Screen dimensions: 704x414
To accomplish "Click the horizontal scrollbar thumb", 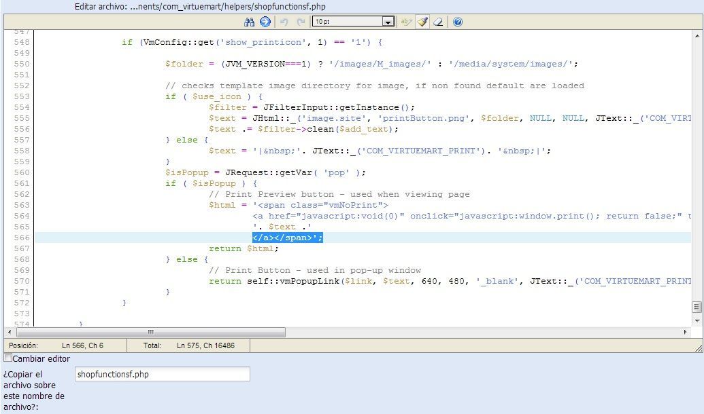I will coord(151,332).
